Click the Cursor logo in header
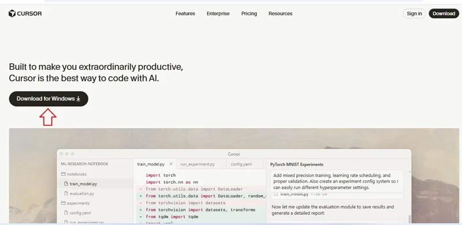Viewport: 462px width, 225px height. 25,13
